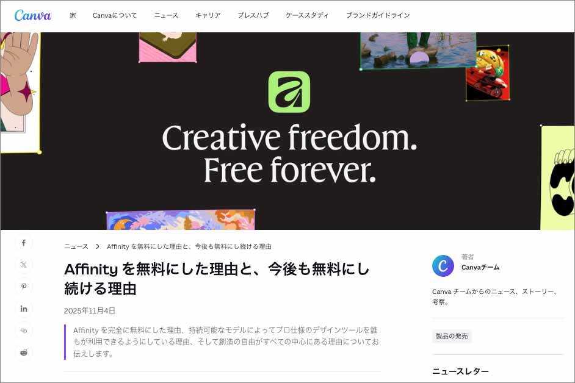Go to ニュース in top navigation

tap(166, 15)
